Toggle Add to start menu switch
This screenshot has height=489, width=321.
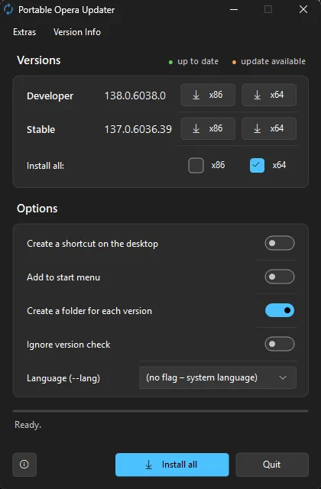280,277
